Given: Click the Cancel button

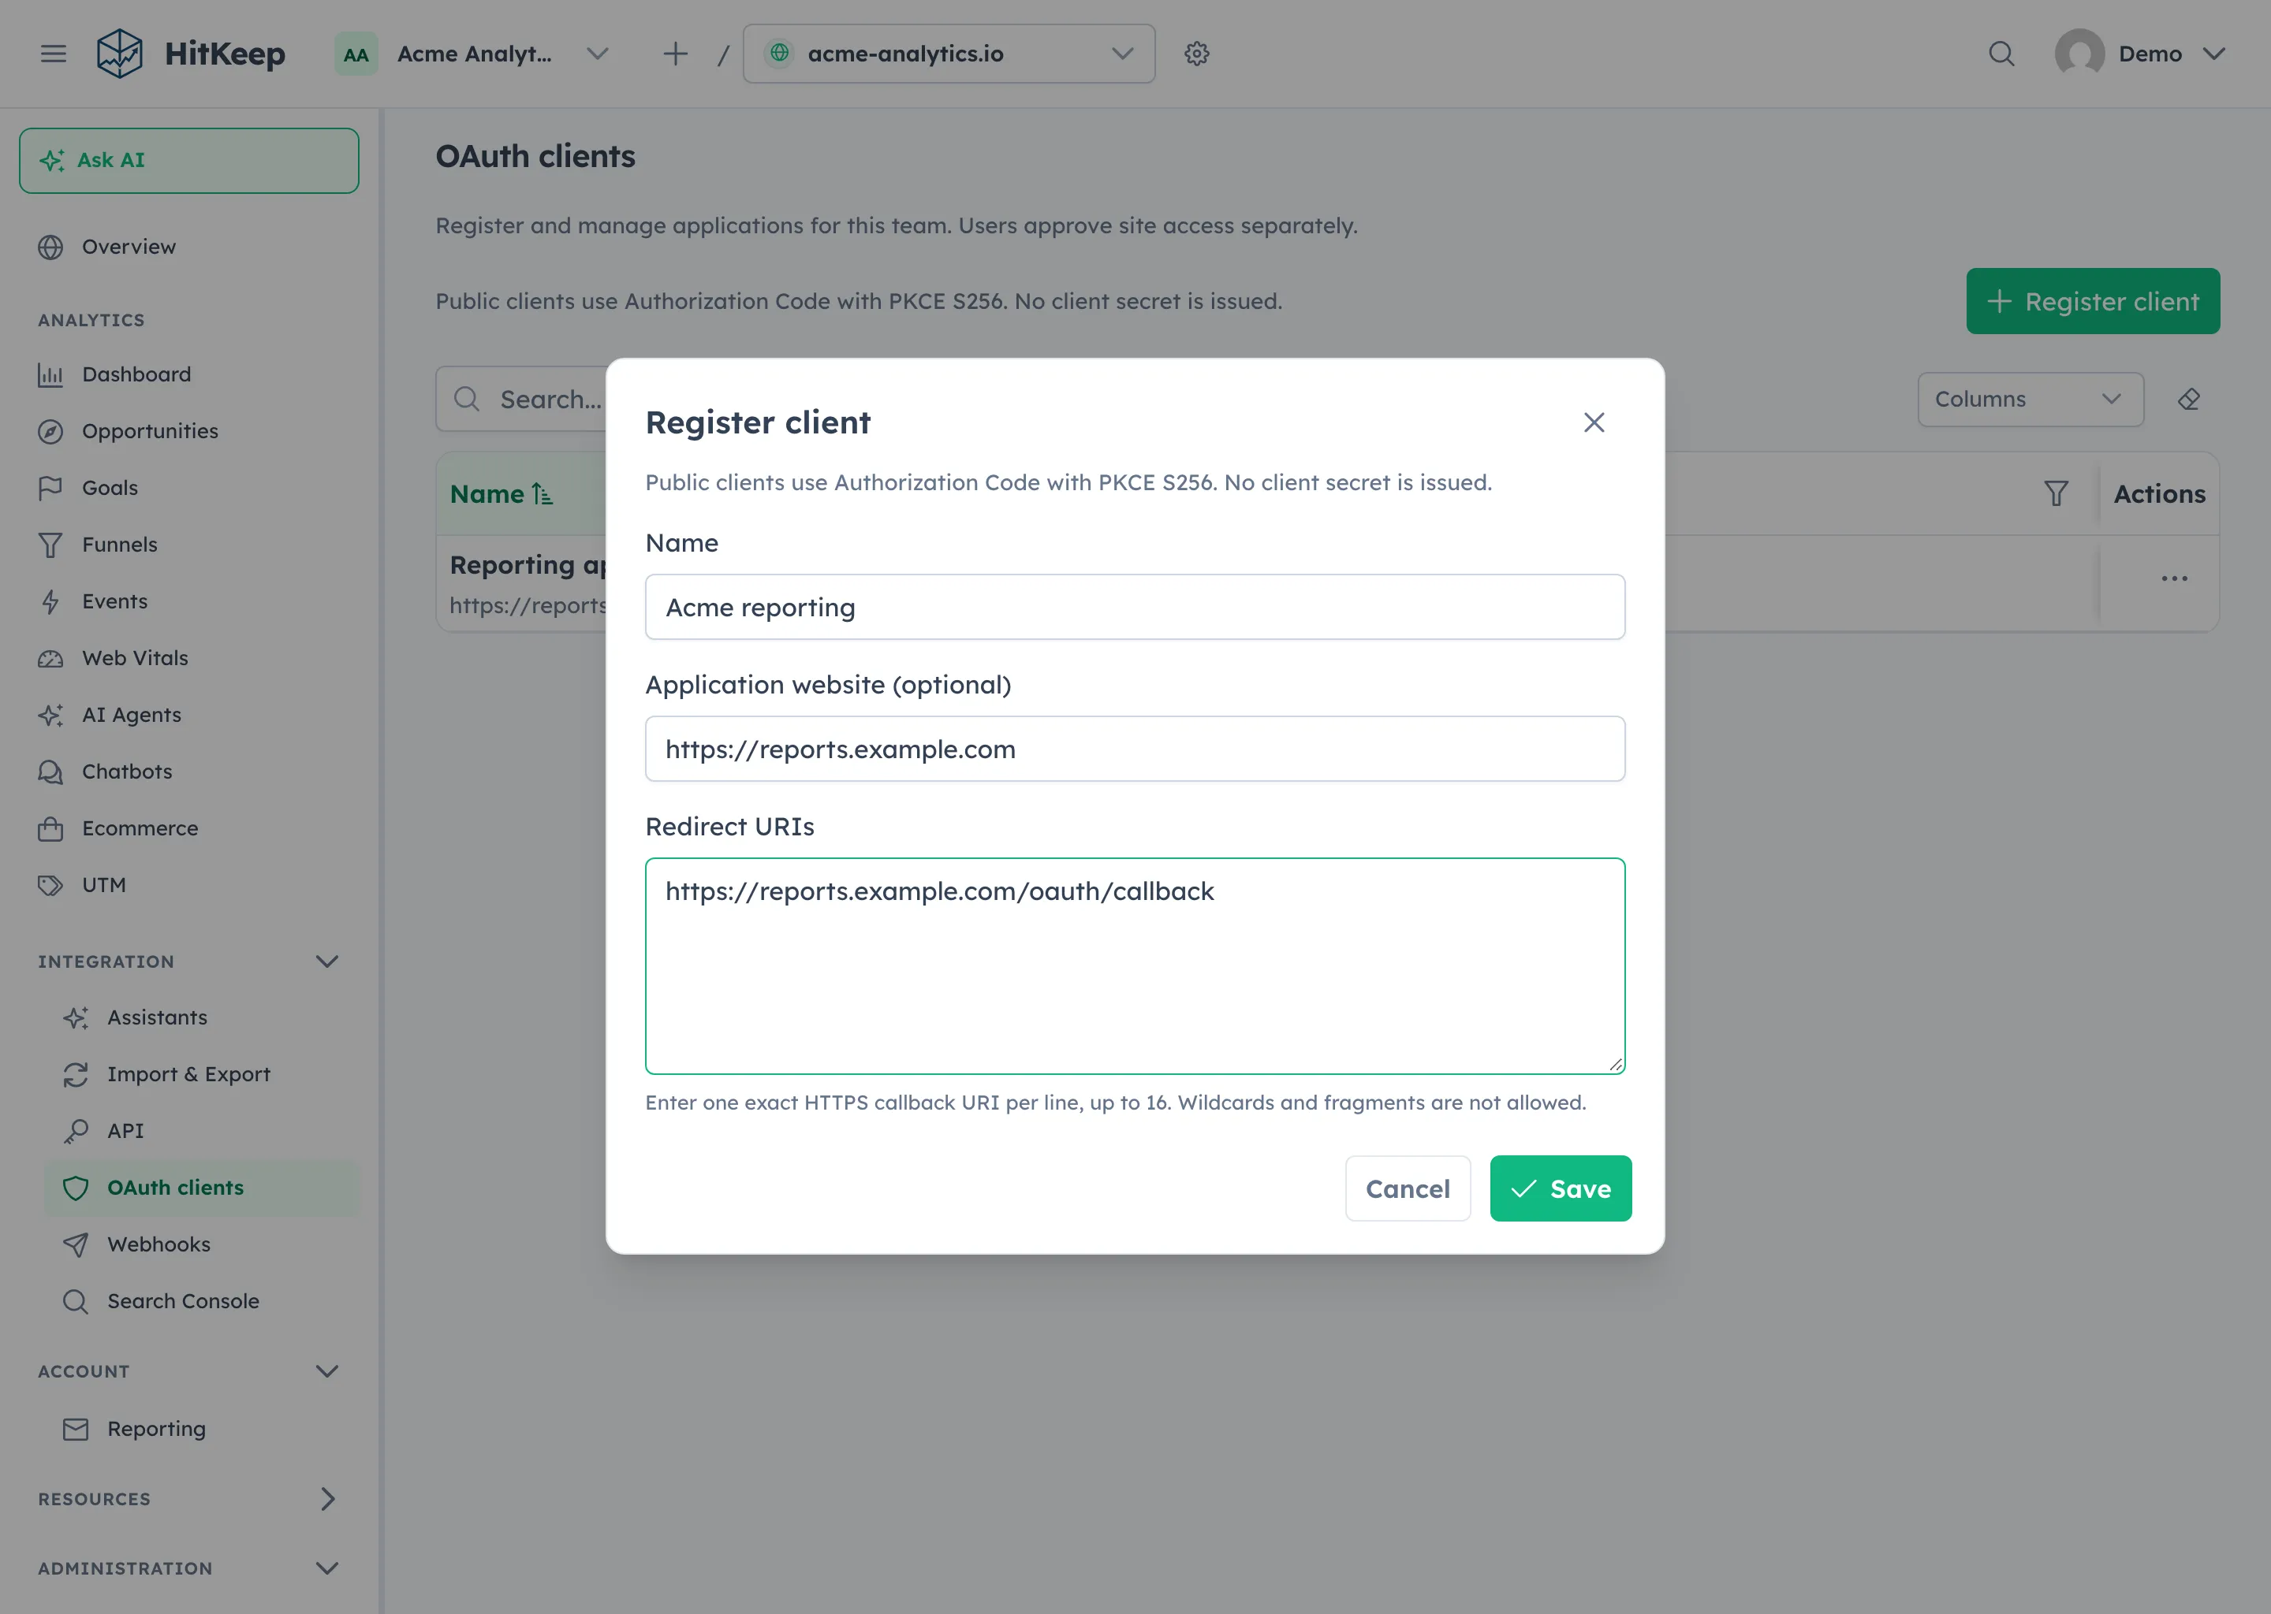Looking at the screenshot, I should coord(1407,1188).
